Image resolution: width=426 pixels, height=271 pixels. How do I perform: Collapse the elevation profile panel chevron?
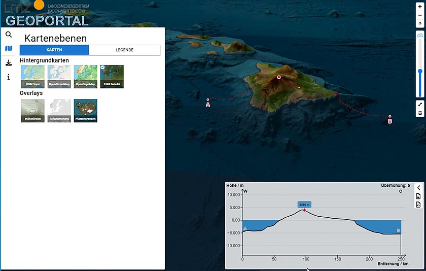click(x=418, y=188)
